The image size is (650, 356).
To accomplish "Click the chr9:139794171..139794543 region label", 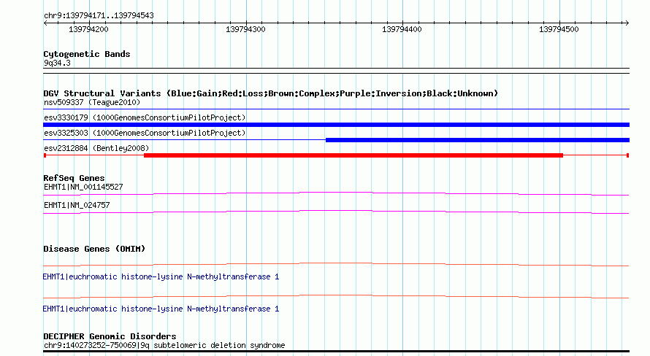I will 99,16.
